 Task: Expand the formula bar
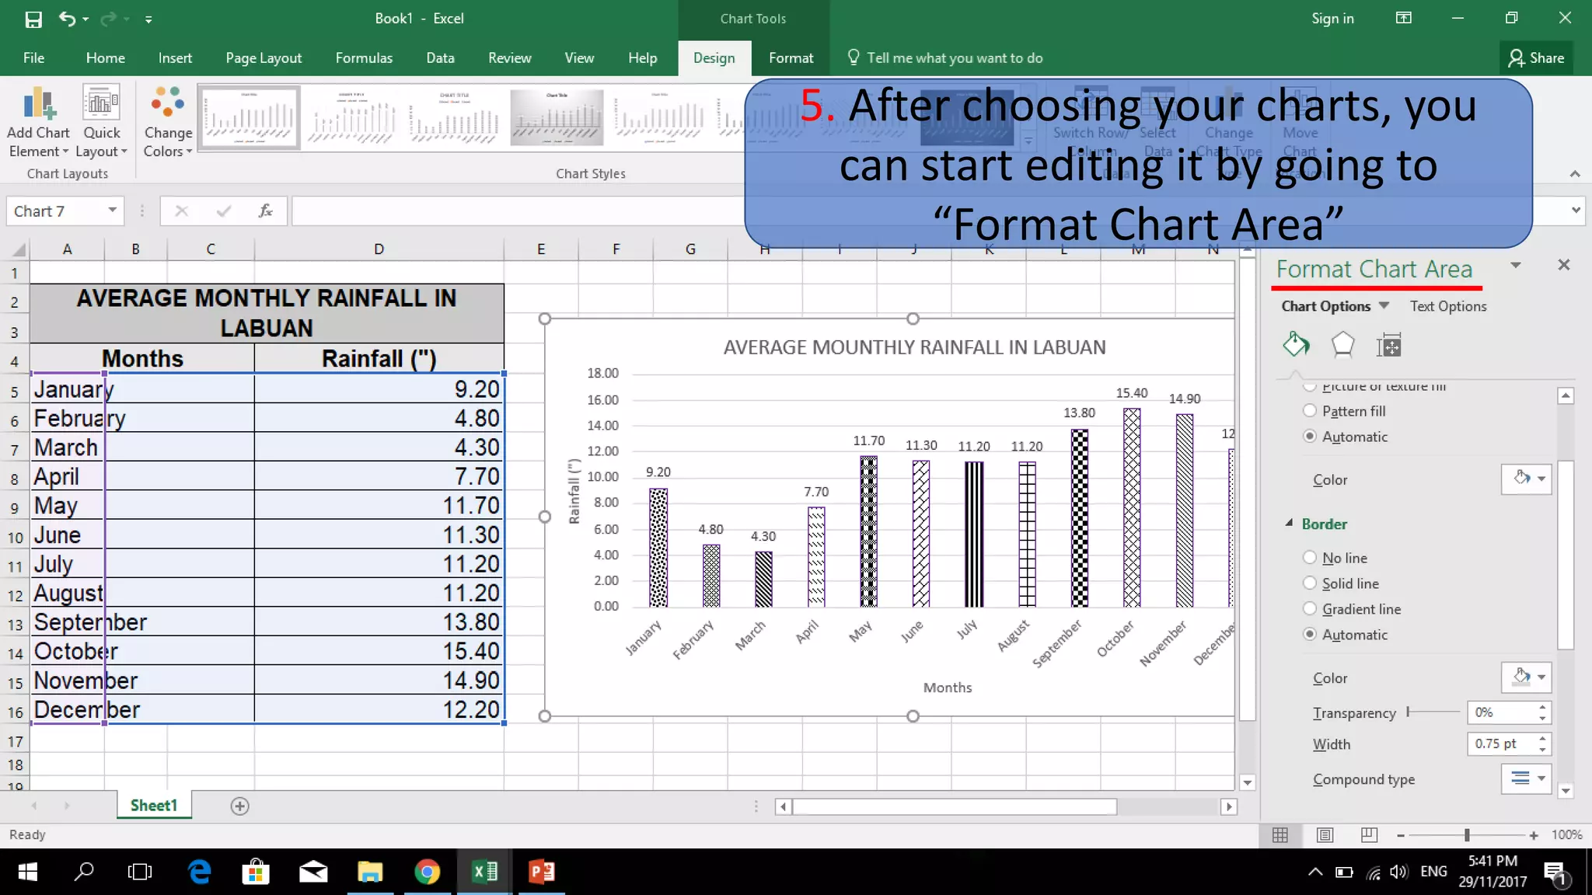pos(1576,210)
